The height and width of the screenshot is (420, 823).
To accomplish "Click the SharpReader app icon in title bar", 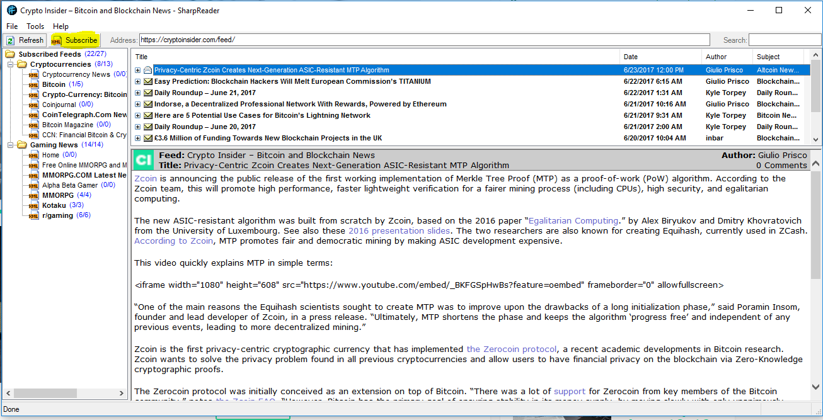I will (x=11, y=10).
